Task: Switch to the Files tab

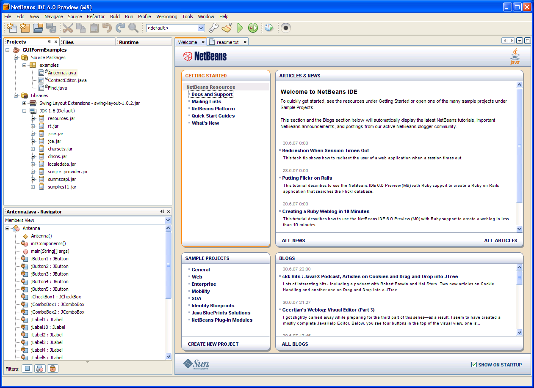Action: point(88,42)
